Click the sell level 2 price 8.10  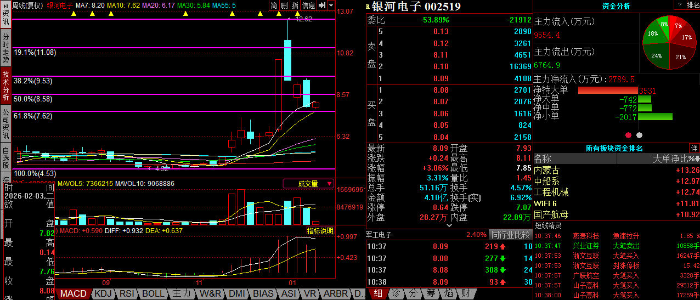[441, 66]
